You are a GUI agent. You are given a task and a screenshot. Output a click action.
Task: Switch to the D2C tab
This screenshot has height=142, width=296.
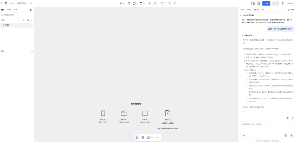pyautogui.click(x=263, y=10)
